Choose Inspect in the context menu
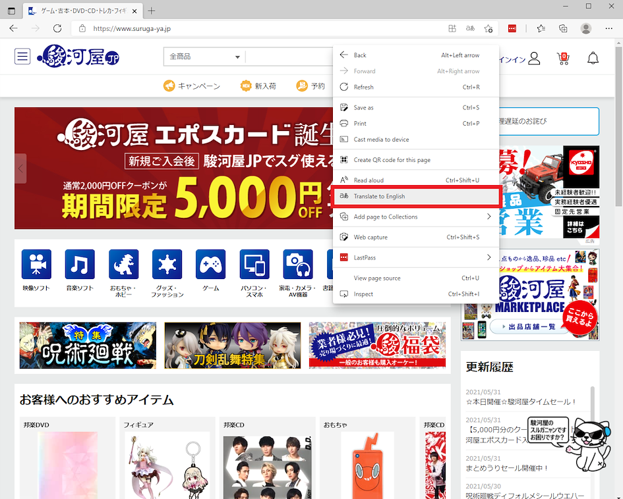 pos(416,294)
